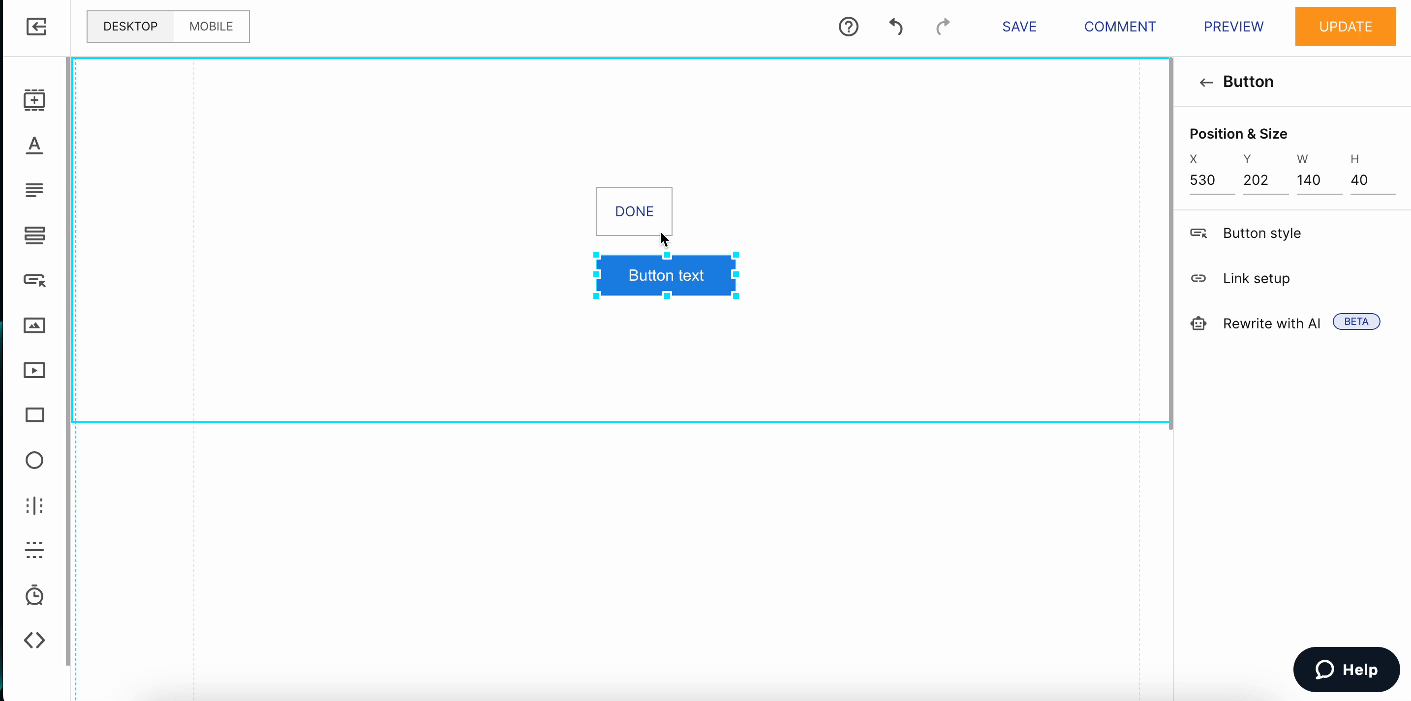The image size is (1411, 701).
Task: Switch to the DESKTOP view tab
Action: [x=130, y=26]
